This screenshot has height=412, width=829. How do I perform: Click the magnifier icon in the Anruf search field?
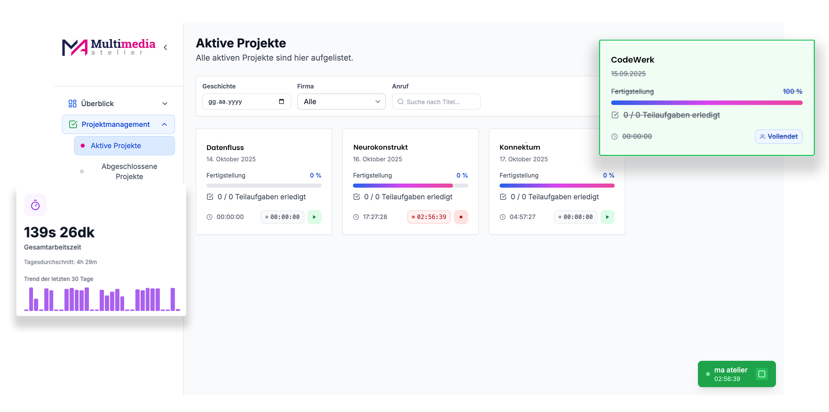400,102
